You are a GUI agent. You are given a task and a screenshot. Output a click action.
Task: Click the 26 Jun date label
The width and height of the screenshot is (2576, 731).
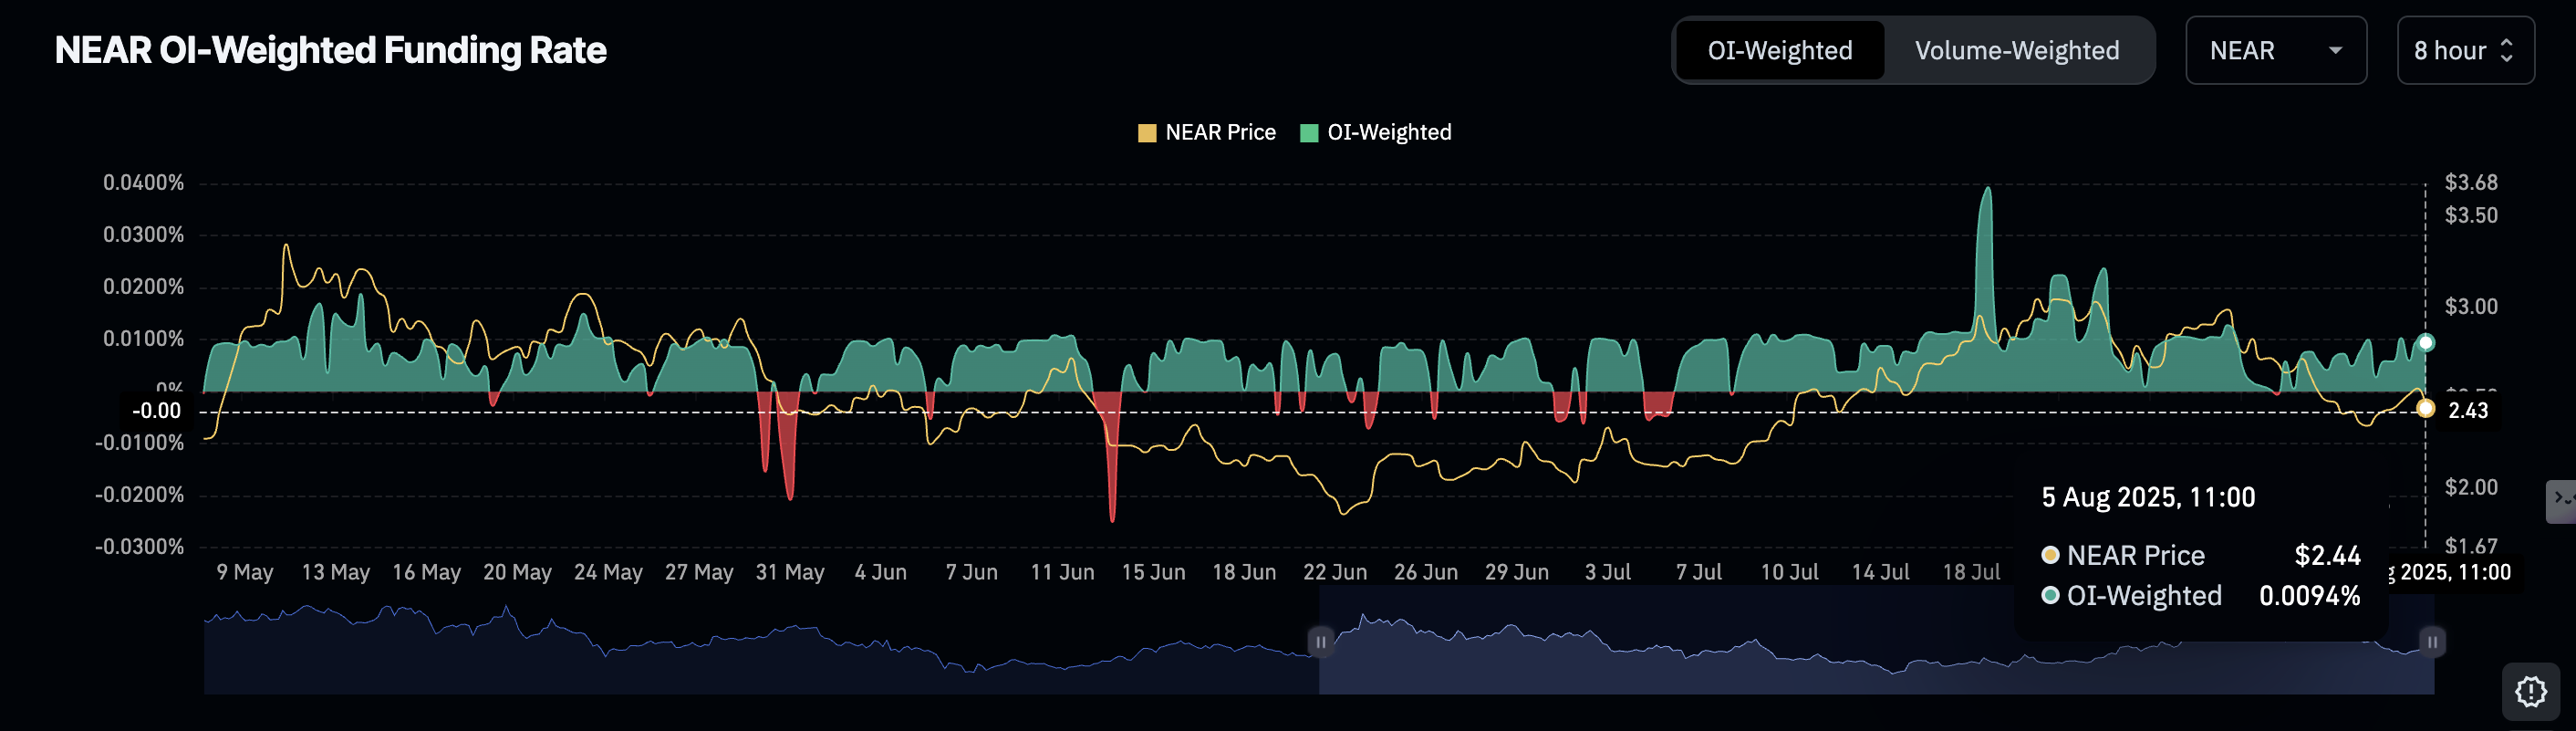[1426, 572]
